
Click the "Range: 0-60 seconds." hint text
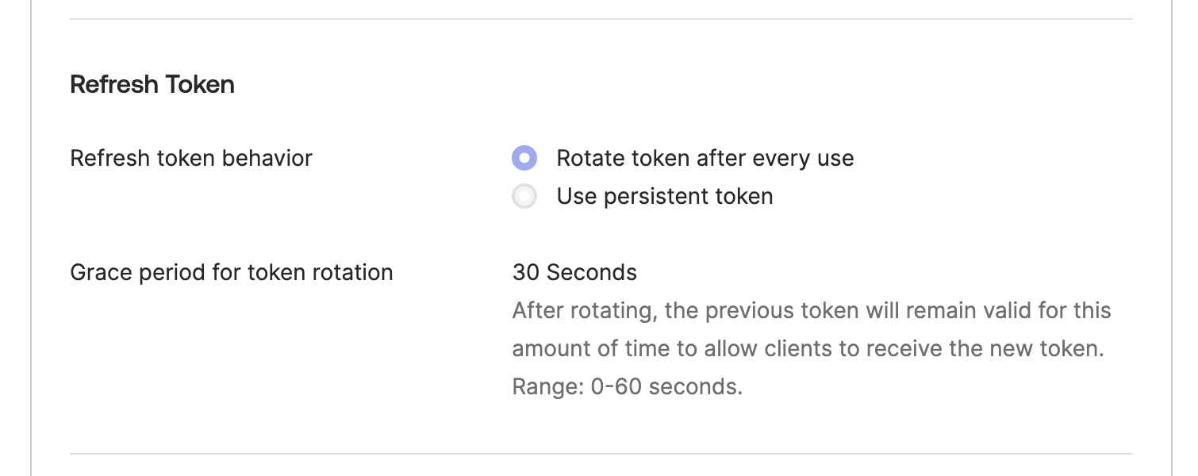(x=627, y=386)
